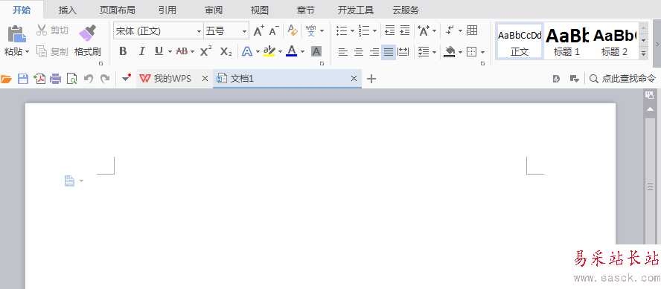Apply the 标题 2 heading style
661x289 pixels.
(x=614, y=41)
